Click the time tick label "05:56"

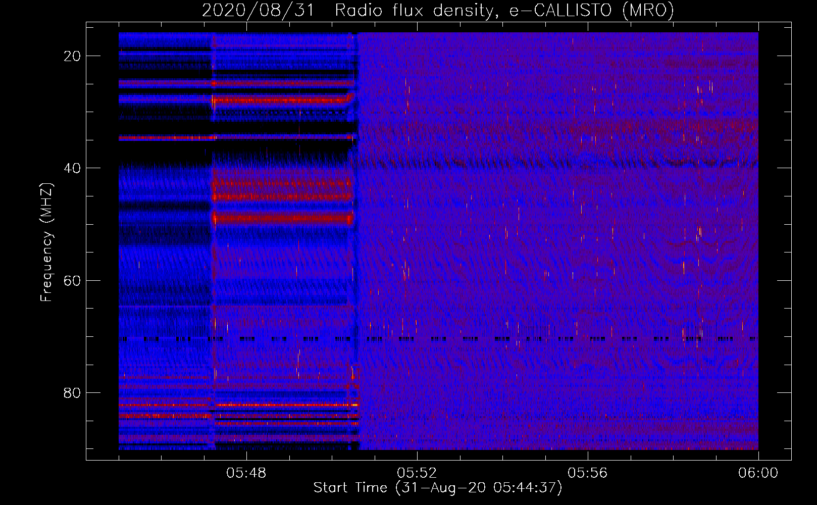588,473
